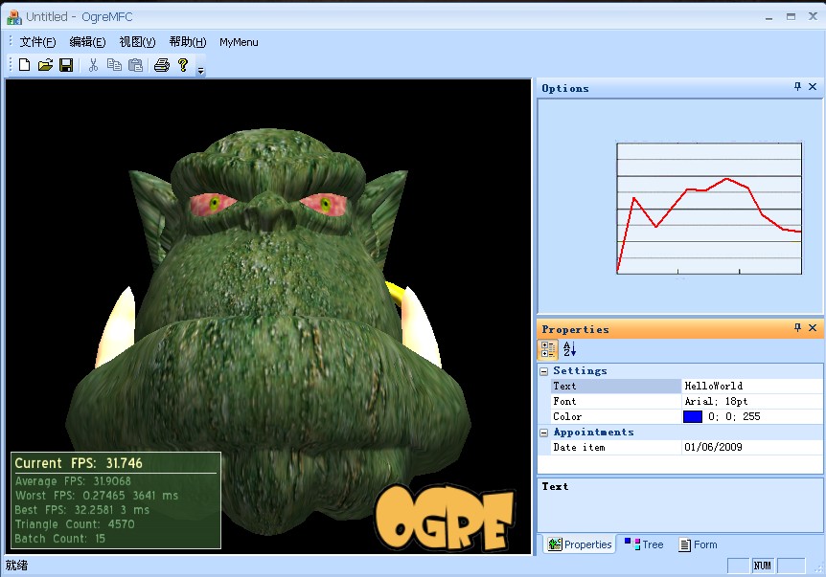Switch to the Form tab
826x577 pixels.
tap(698, 544)
